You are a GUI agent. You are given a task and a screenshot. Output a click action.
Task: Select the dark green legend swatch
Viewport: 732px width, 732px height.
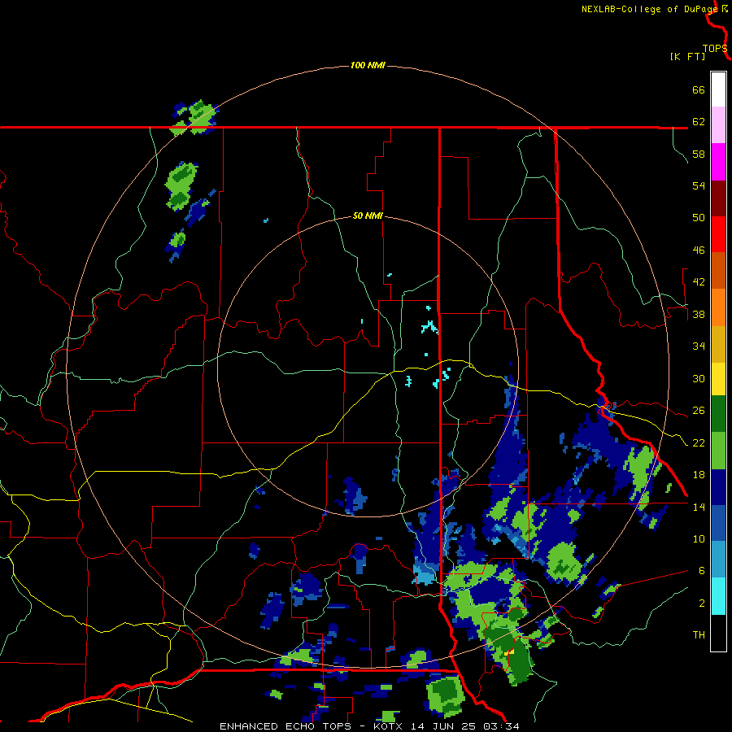pyautogui.click(x=718, y=414)
